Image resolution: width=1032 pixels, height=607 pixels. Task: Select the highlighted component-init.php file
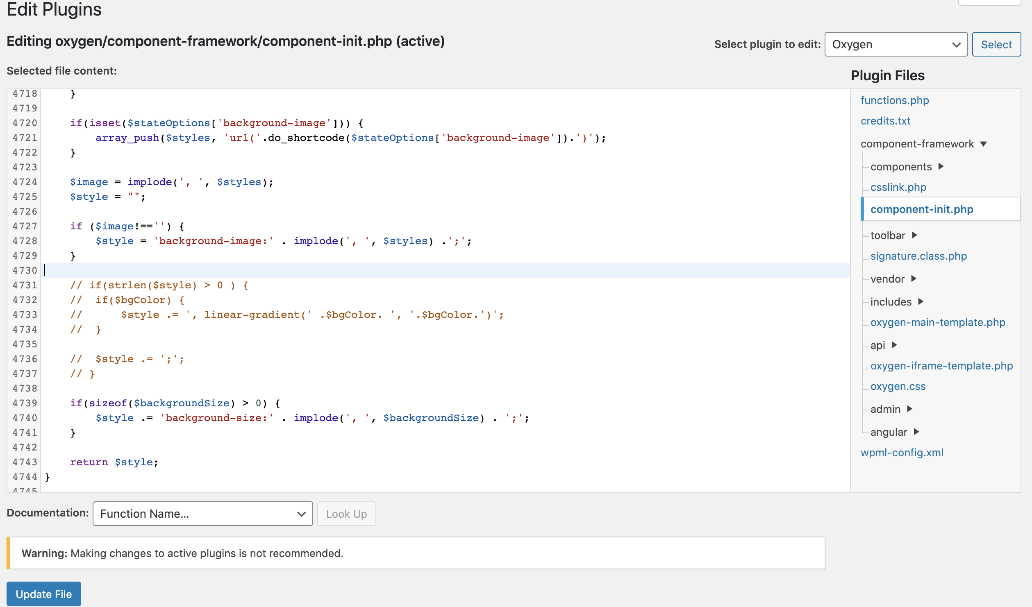tap(922, 209)
